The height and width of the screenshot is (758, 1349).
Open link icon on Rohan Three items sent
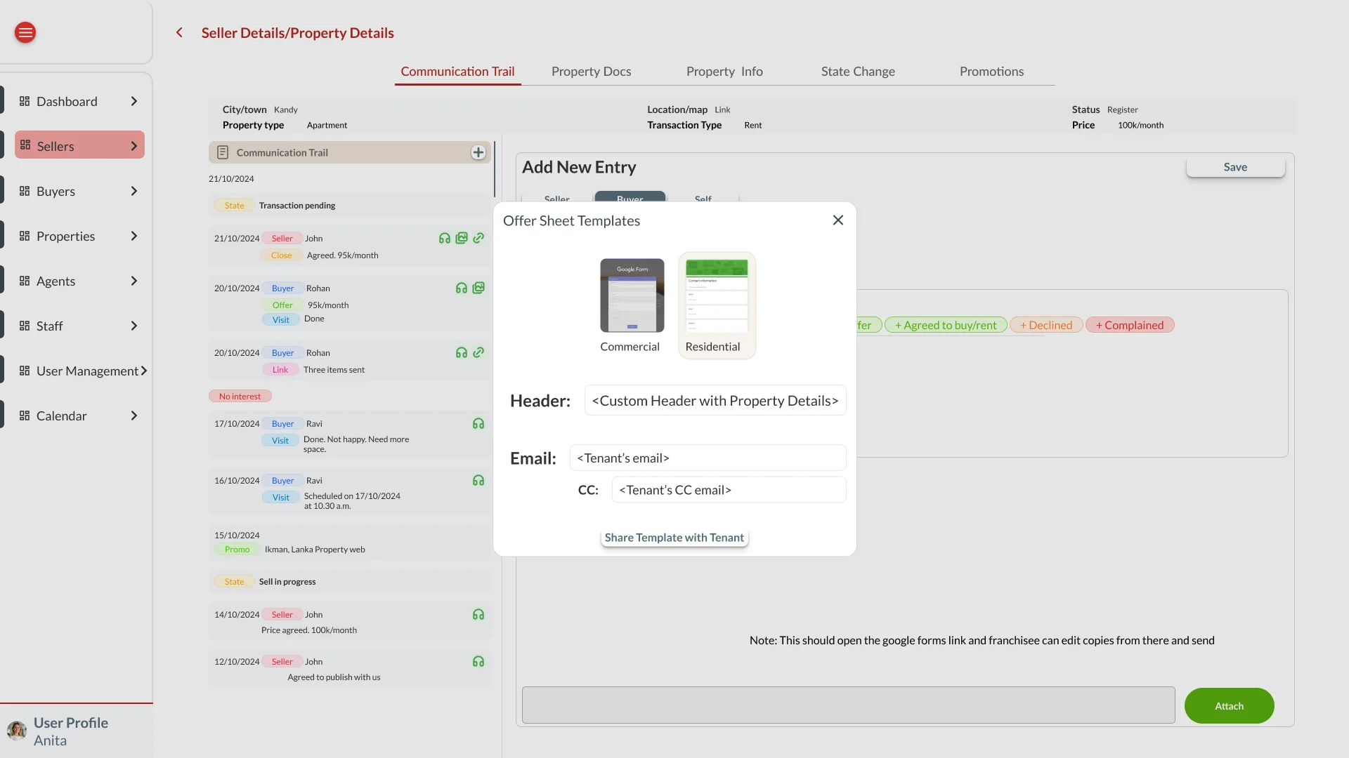(x=478, y=352)
